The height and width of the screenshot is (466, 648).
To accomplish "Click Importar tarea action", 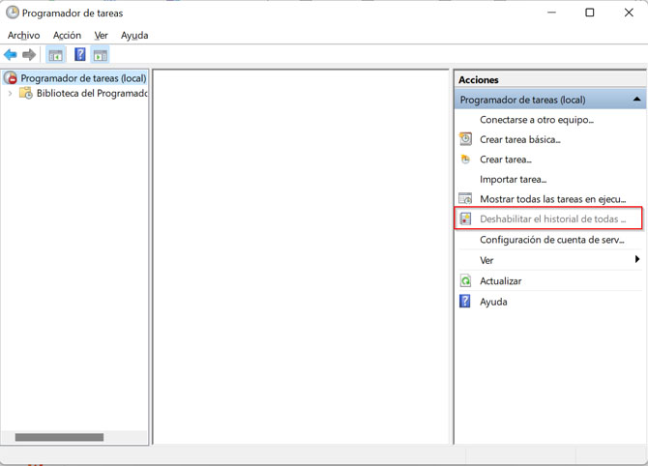I will click(x=513, y=180).
